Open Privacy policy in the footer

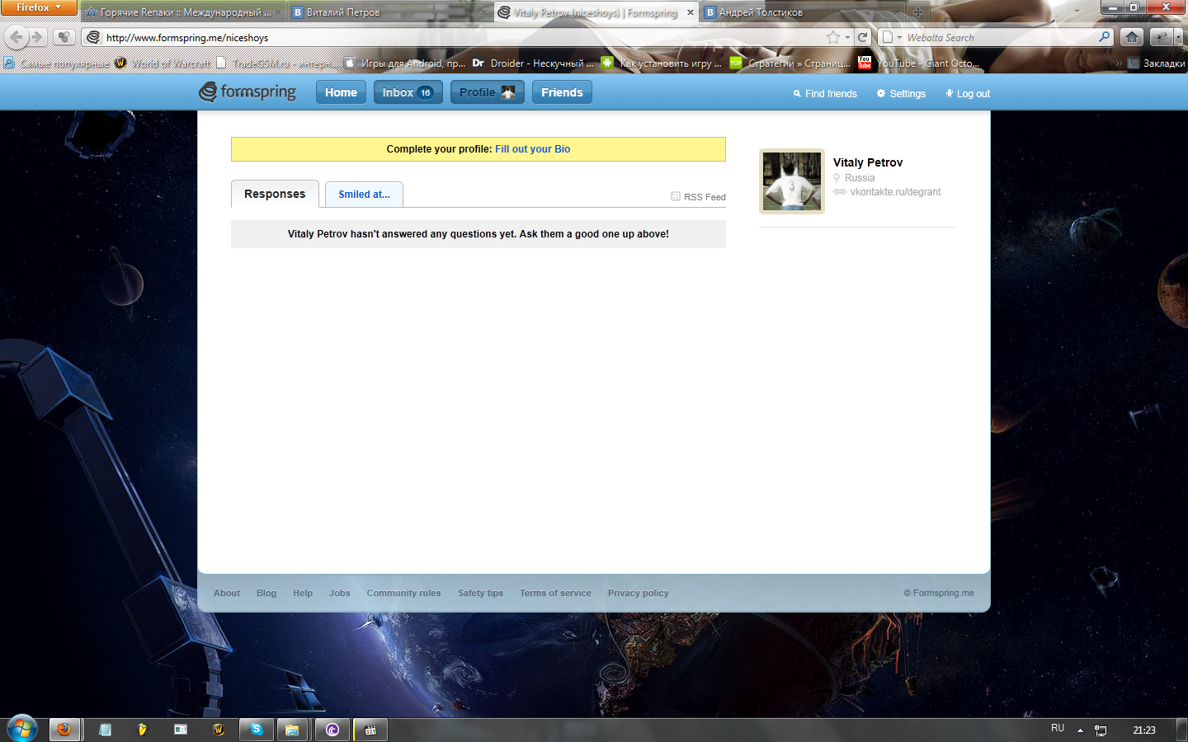pos(639,593)
